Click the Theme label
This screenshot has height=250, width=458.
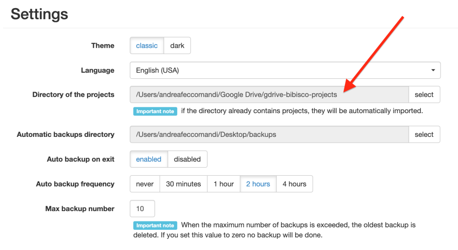tap(103, 46)
